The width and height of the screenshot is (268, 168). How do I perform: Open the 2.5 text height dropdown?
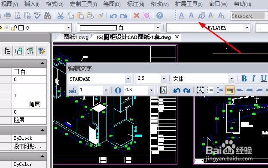[164, 79]
